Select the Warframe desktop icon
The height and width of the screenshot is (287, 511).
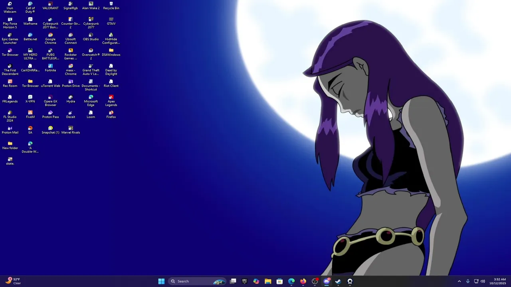[x=30, y=21]
